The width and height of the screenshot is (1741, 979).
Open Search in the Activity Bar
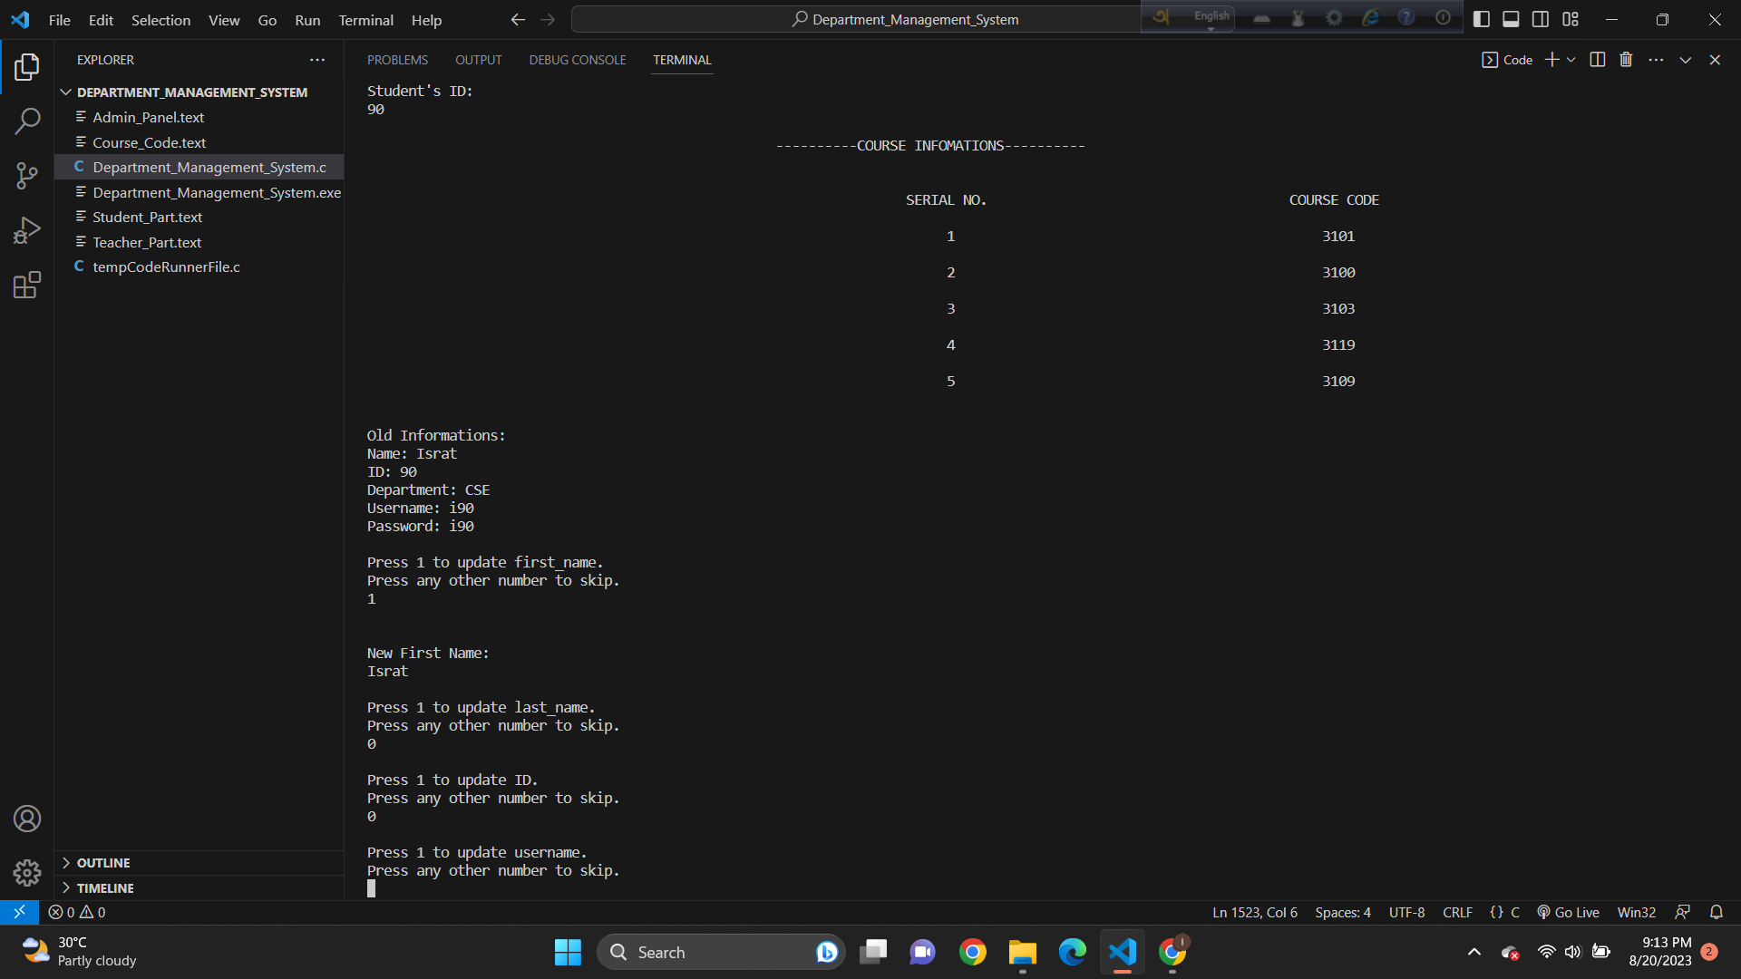(x=27, y=121)
